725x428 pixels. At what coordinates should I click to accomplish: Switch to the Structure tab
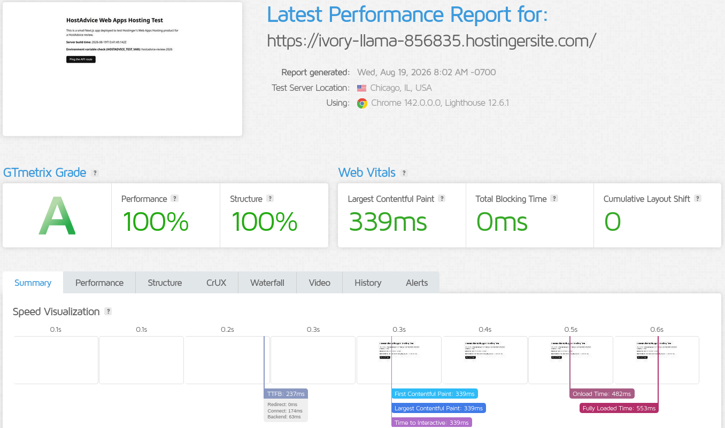click(165, 283)
